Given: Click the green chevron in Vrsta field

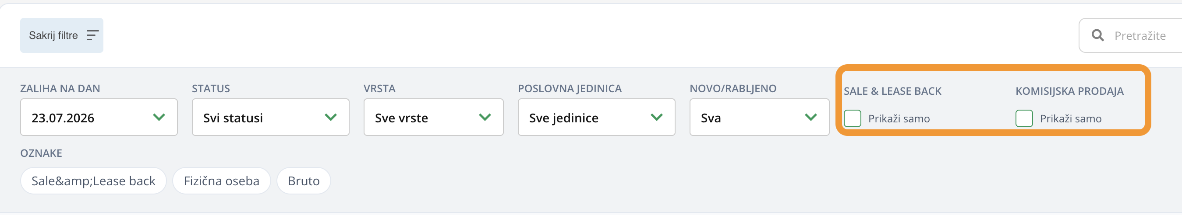Looking at the screenshot, I should (x=485, y=117).
